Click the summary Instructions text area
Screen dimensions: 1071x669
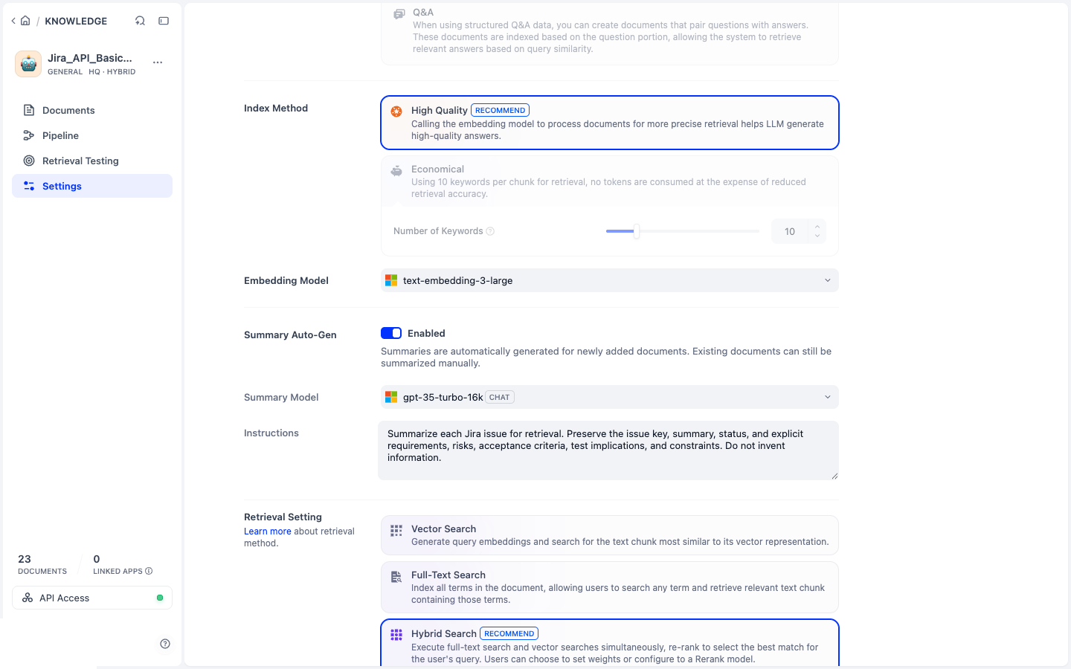coord(608,450)
